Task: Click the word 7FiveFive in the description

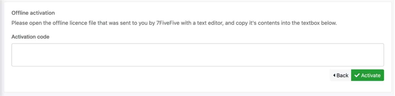Action: (x=168, y=23)
